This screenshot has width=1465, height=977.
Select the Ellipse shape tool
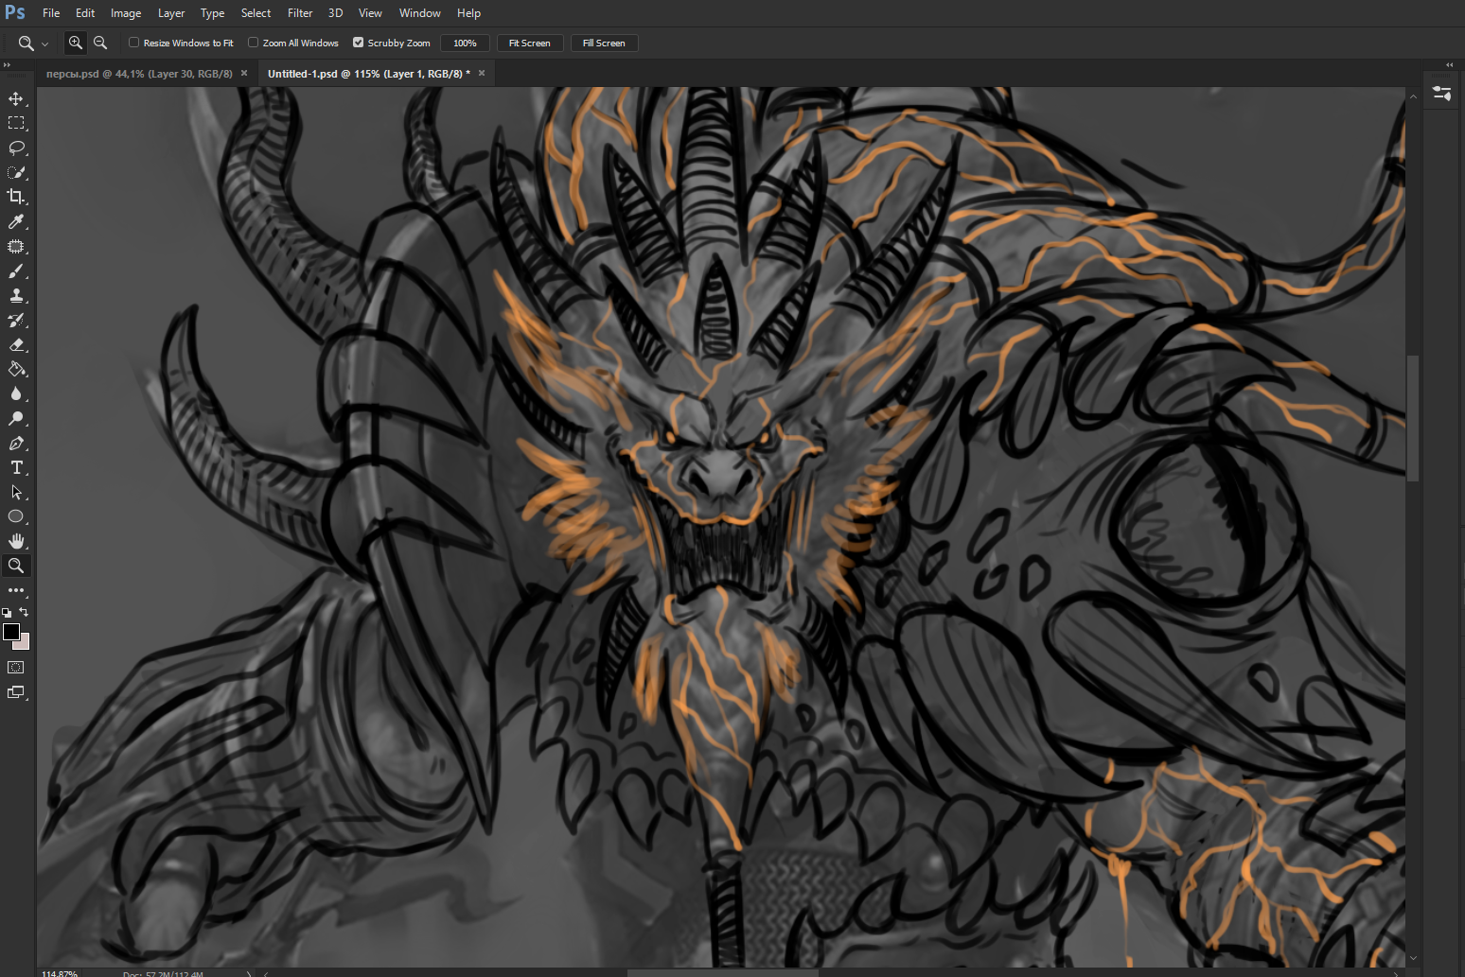16,516
